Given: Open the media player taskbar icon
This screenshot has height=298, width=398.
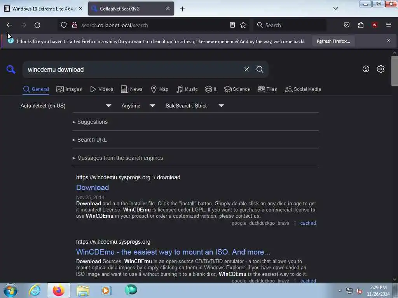Looking at the screenshot, I should [x=106, y=290].
